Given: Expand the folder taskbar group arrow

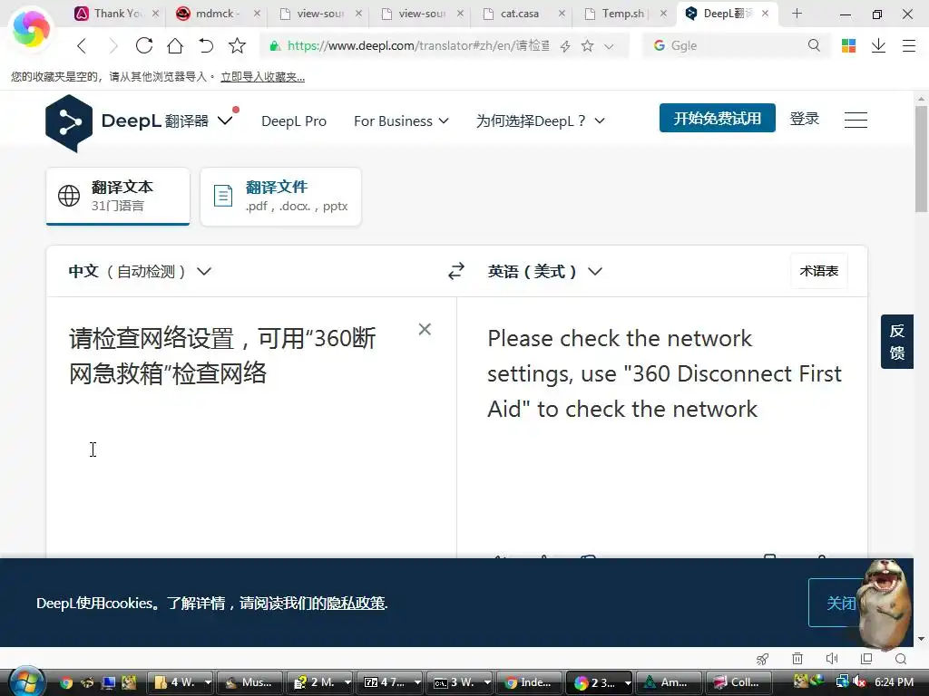Looking at the screenshot, I should point(208,682).
